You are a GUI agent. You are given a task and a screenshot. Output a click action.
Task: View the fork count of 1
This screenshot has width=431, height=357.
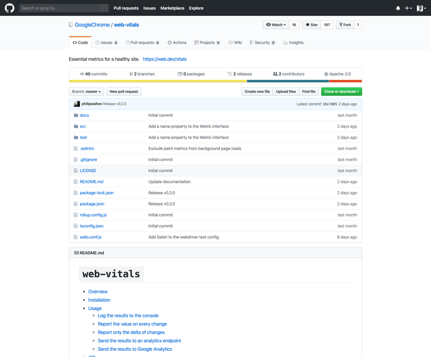coord(358,25)
